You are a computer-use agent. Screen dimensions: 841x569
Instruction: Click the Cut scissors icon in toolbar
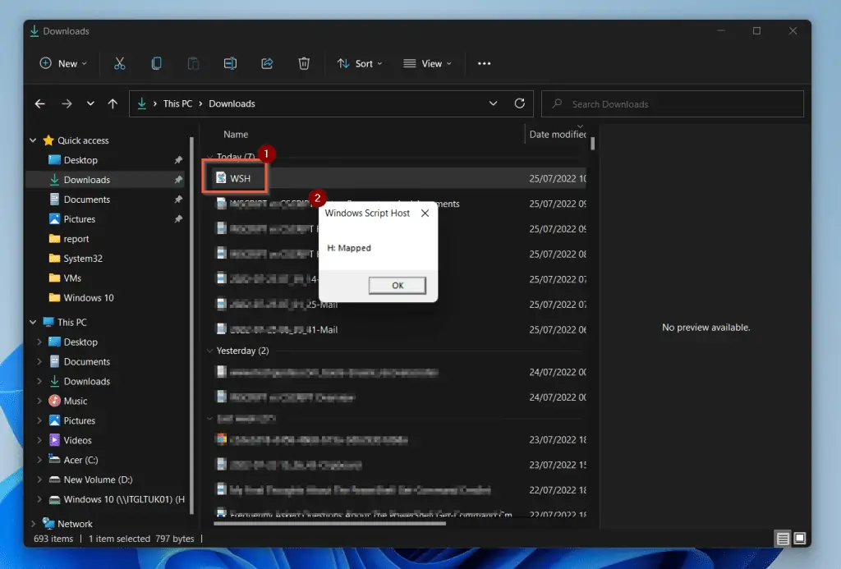(x=119, y=63)
